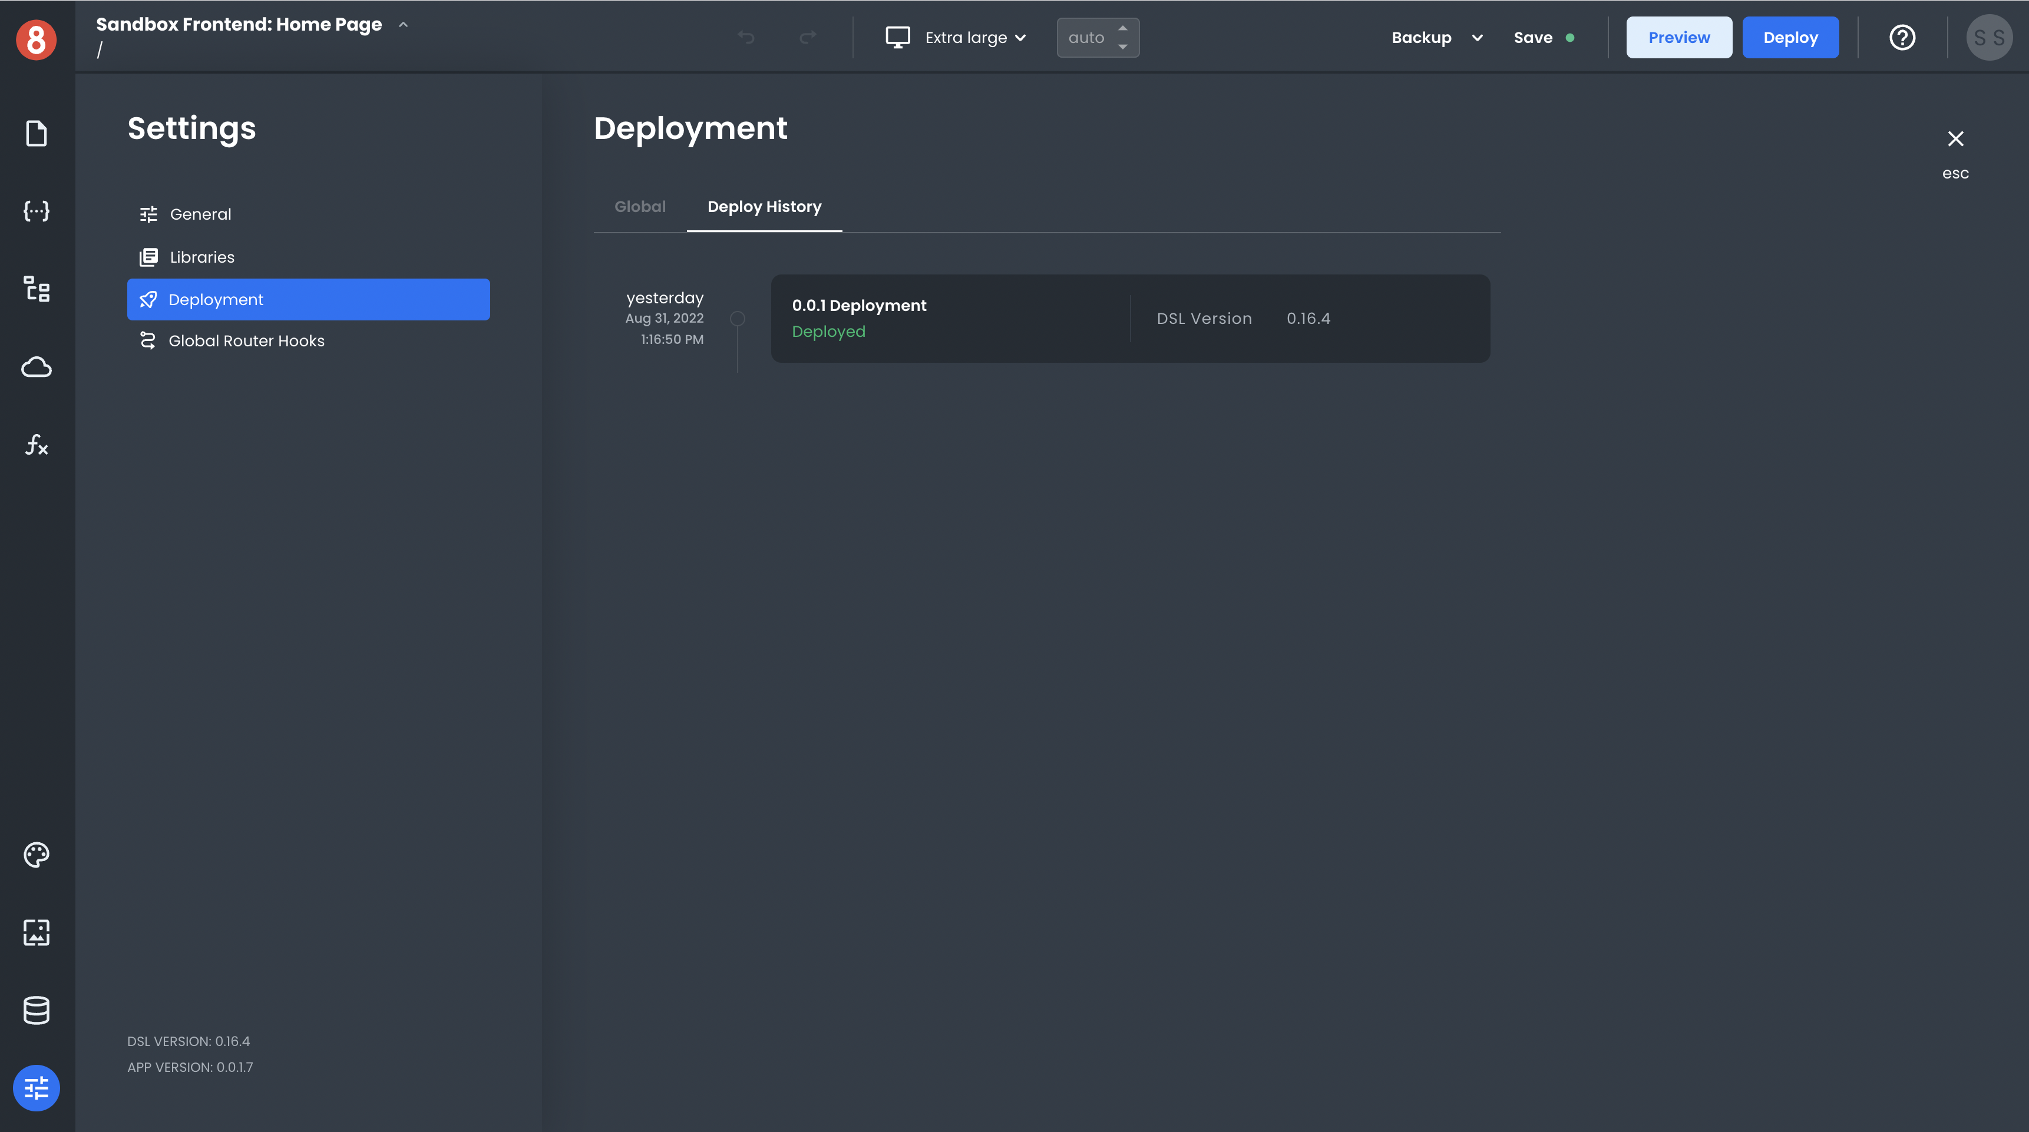Screen dimensions: 2029x1132
Task: Open the Assets image icon
Action: 37,932
